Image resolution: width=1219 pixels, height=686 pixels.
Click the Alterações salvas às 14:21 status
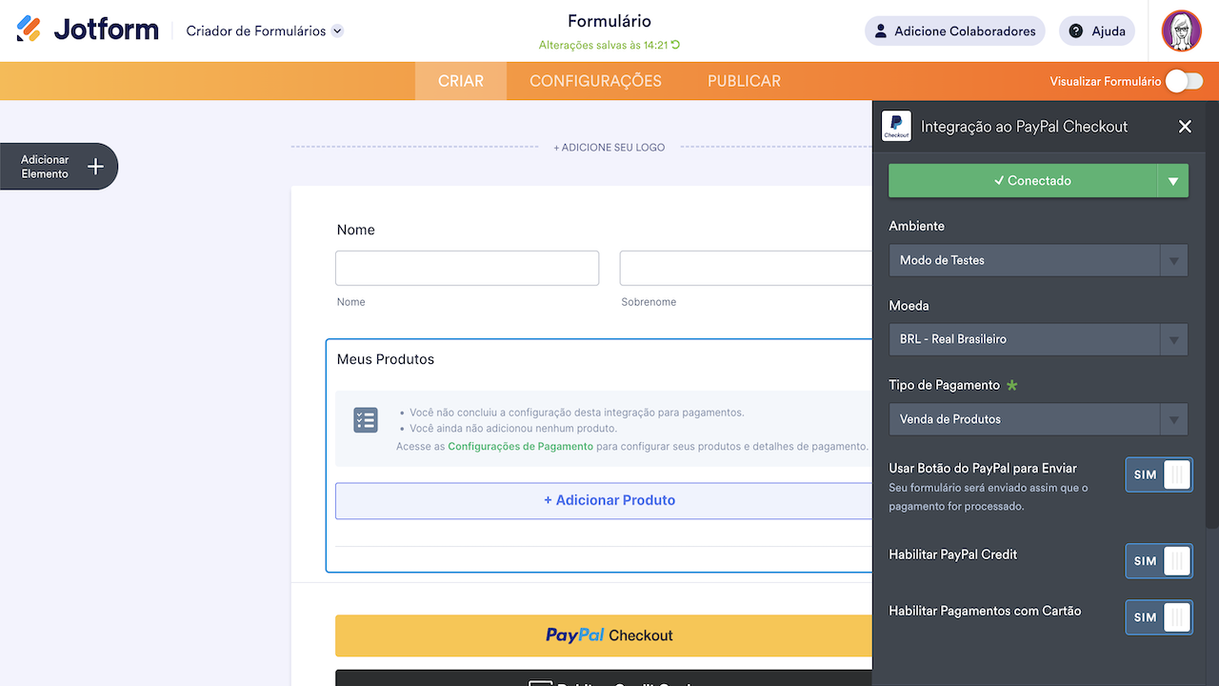(x=604, y=45)
